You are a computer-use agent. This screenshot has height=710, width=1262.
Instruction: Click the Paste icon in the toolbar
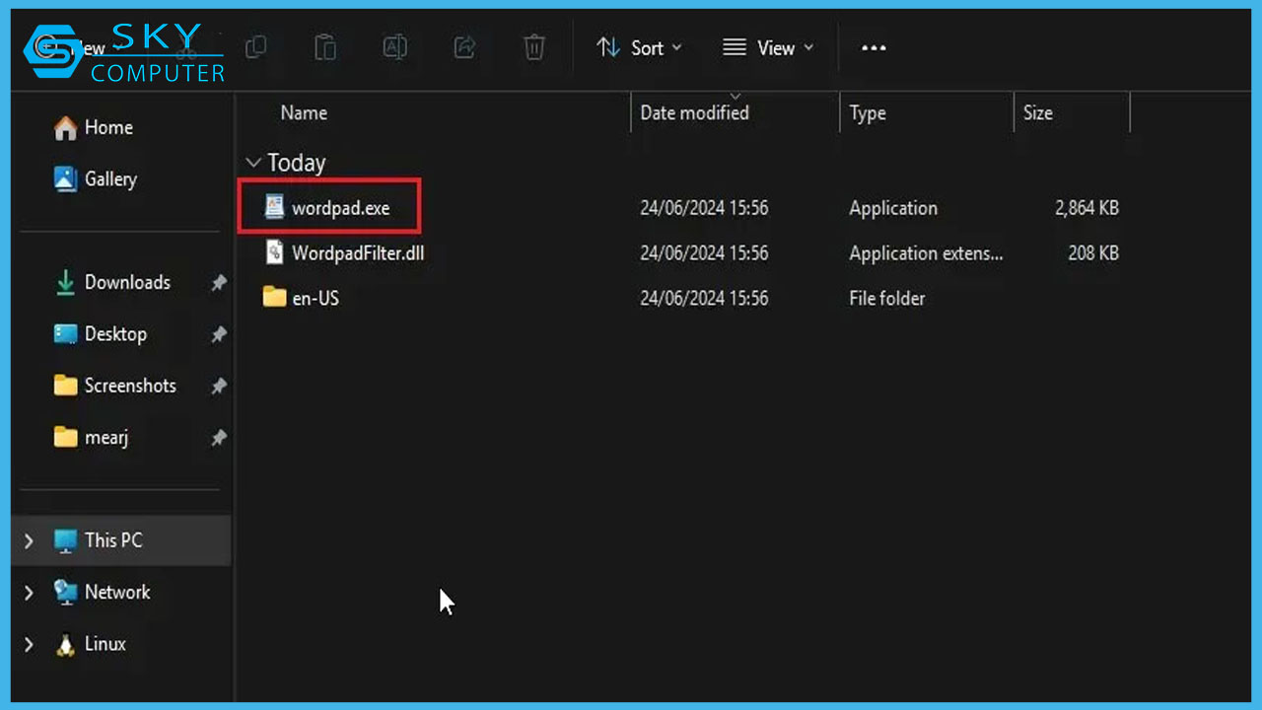325,47
